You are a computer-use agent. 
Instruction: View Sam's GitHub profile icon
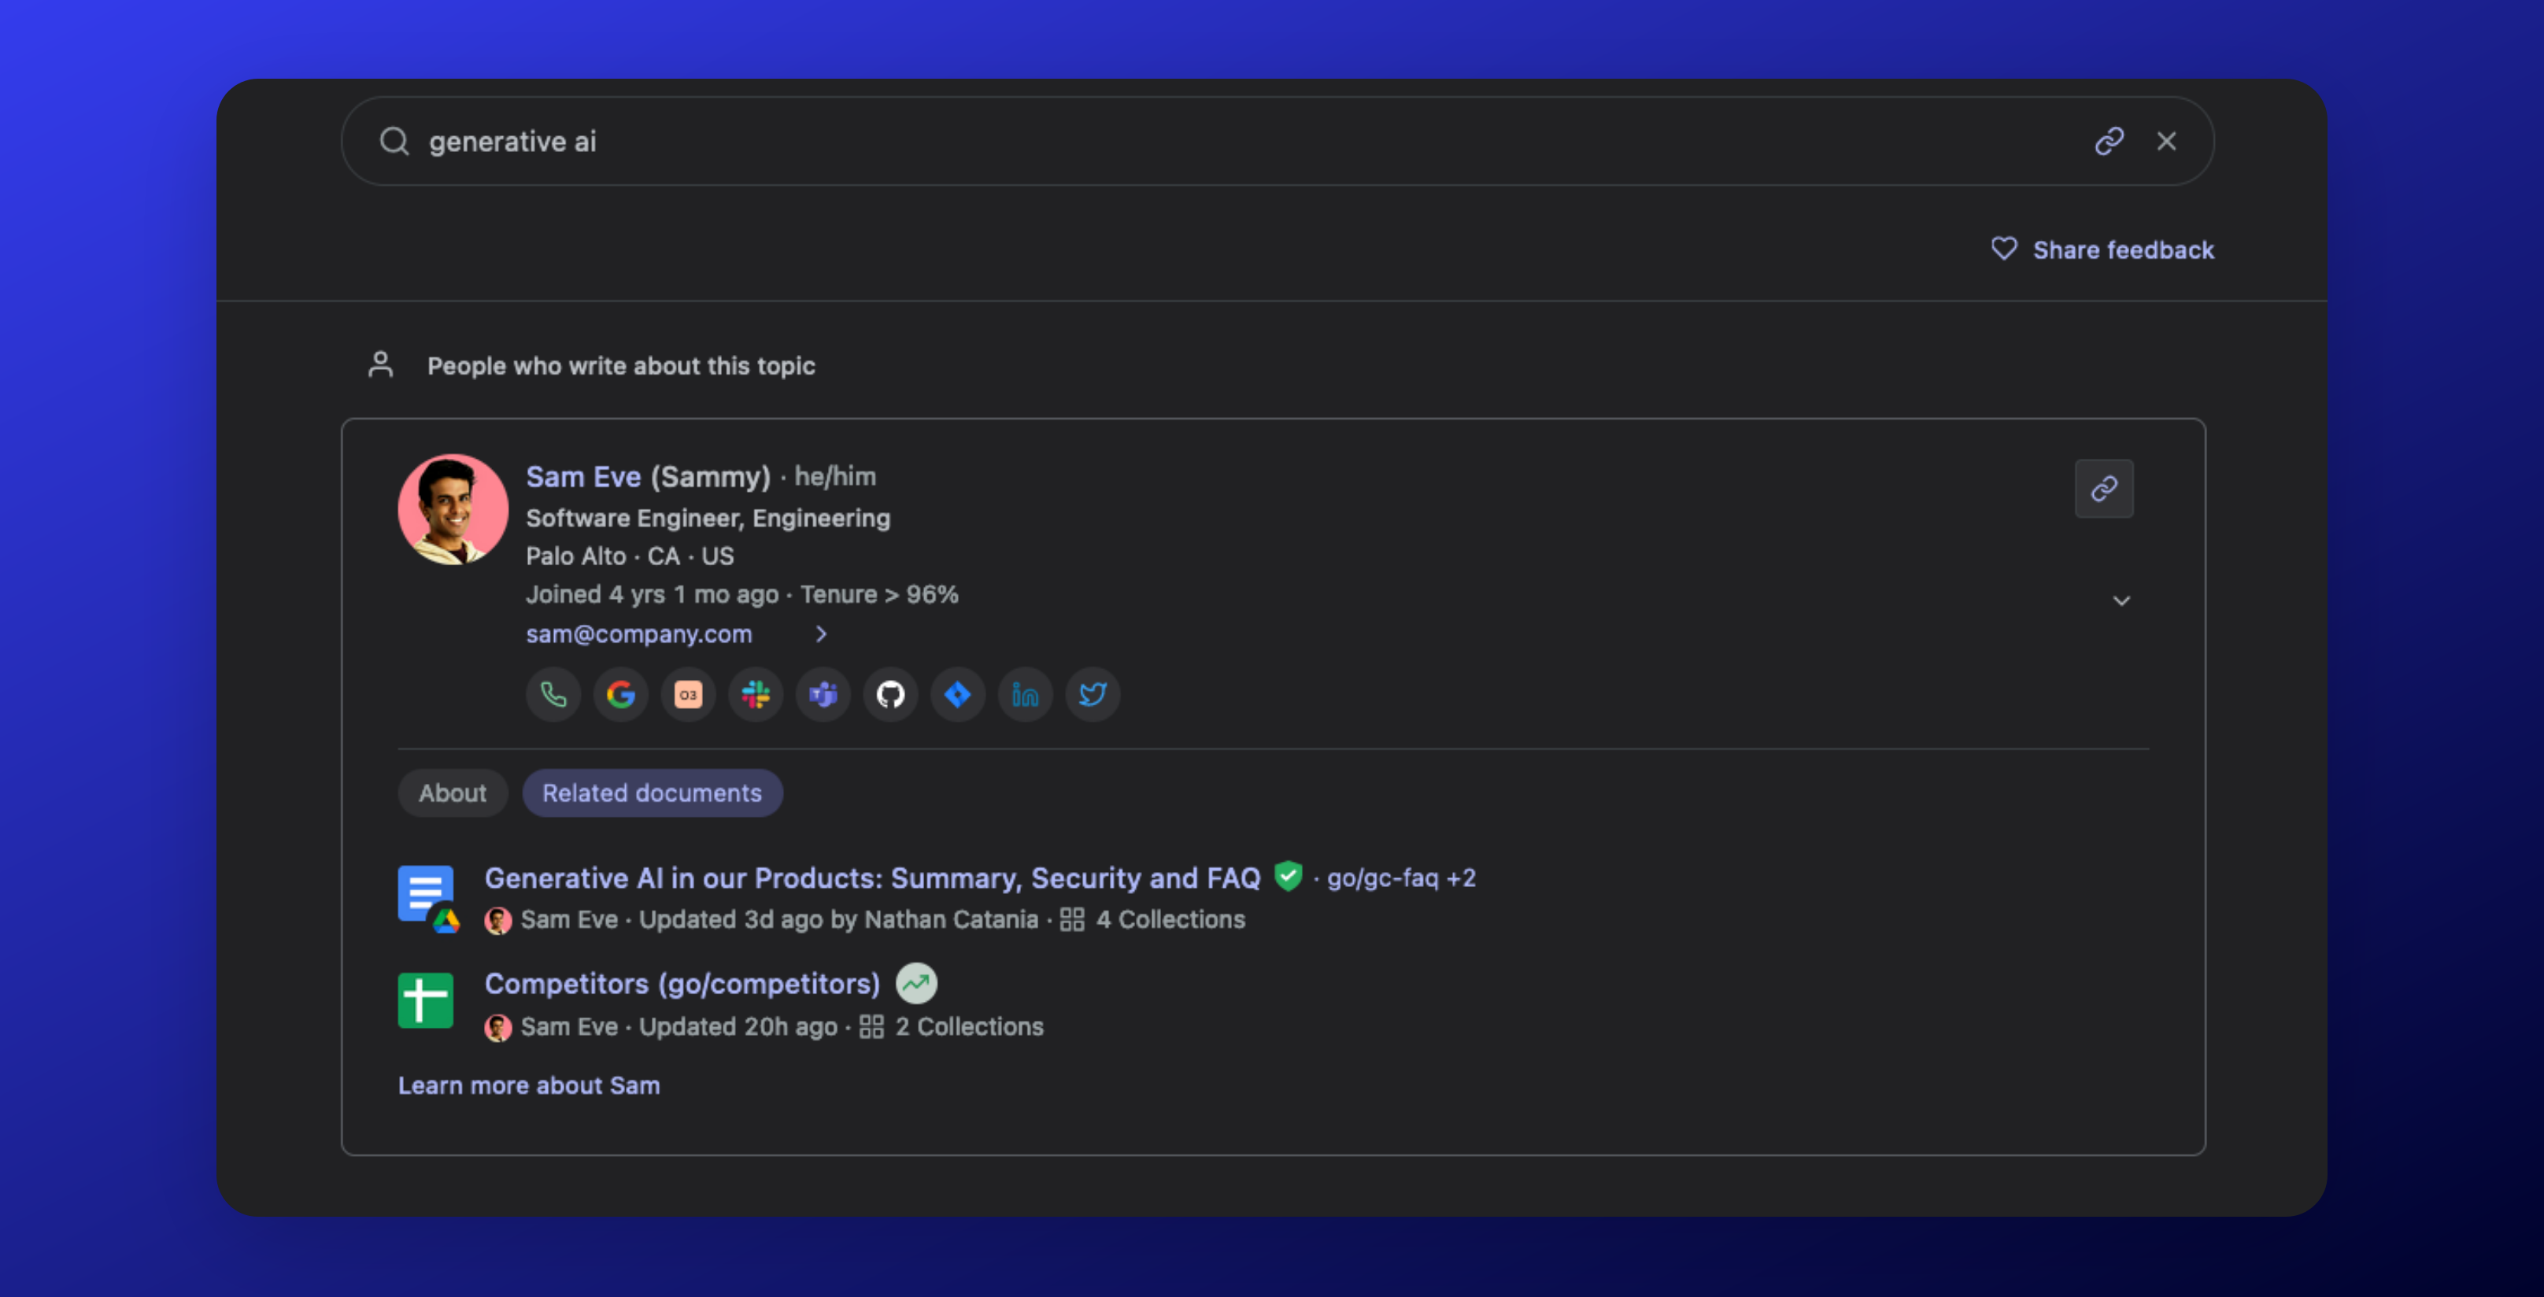pyautogui.click(x=889, y=694)
